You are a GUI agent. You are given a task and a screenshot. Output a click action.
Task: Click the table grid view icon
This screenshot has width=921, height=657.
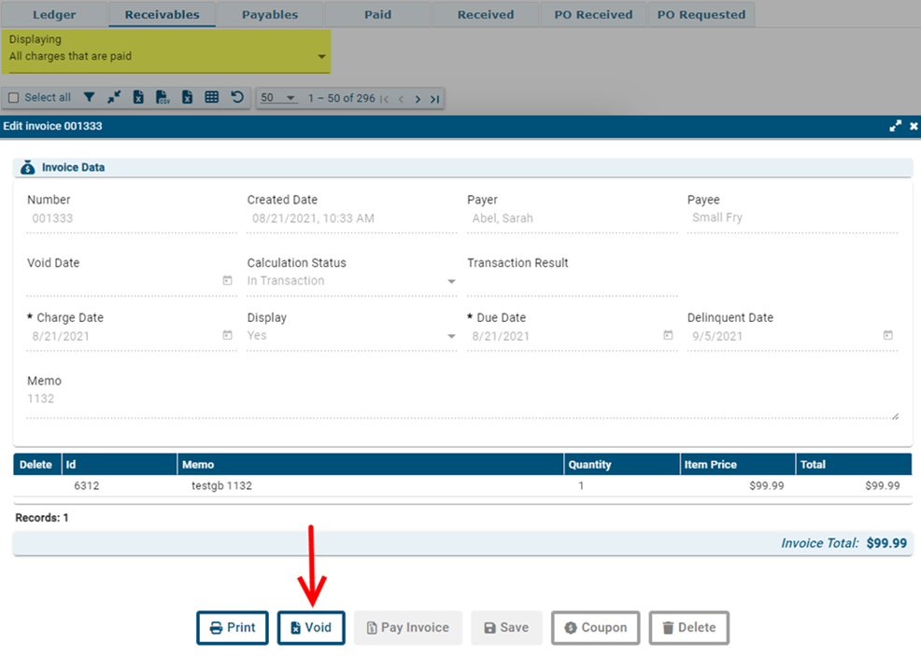[212, 97]
